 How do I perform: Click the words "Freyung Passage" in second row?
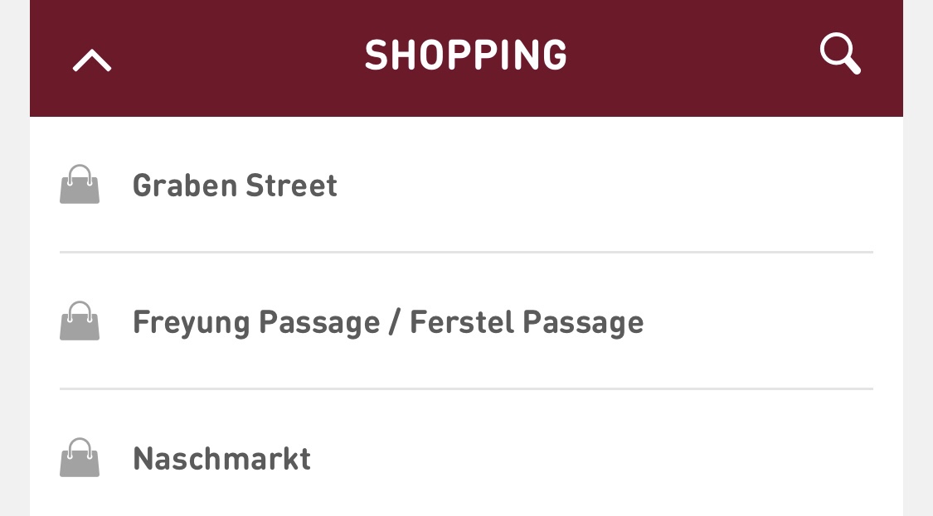(x=256, y=323)
